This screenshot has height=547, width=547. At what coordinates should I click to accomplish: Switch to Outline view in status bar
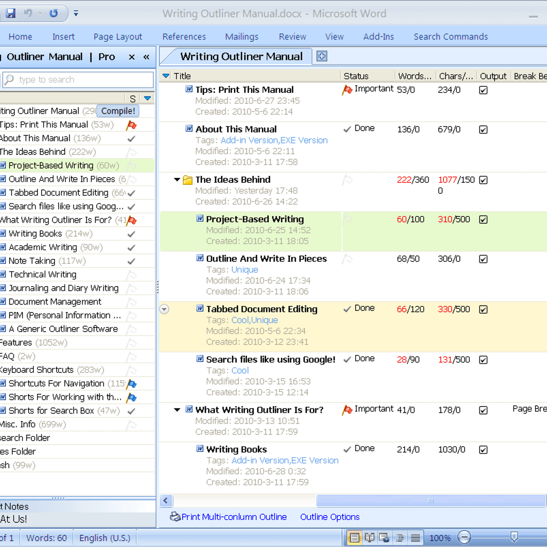coord(400,538)
